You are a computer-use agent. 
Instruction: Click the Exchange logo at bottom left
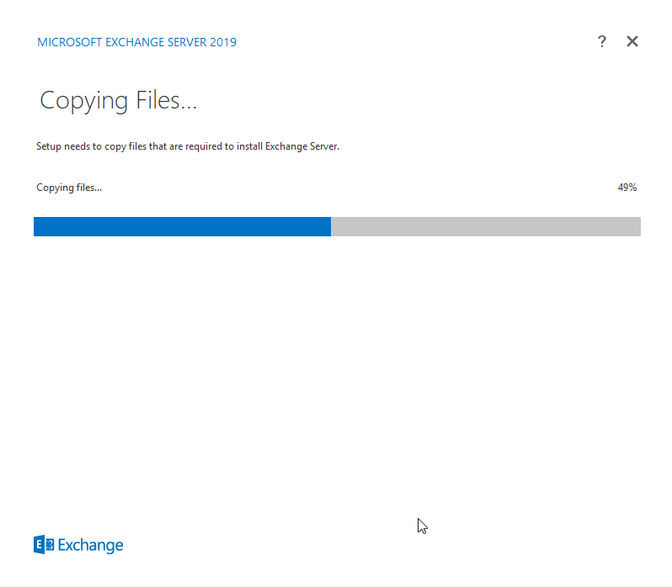tap(78, 545)
